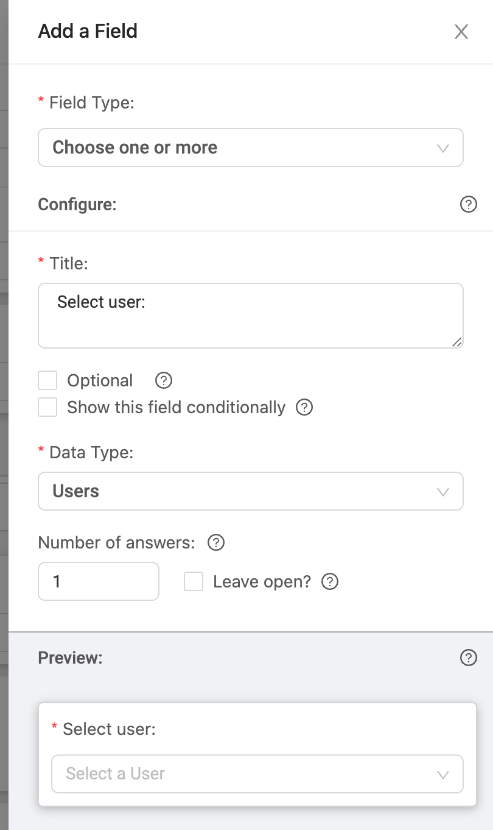Image resolution: width=493 pixels, height=830 pixels.
Task: Click into the Title text area
Action: [x=251, y=316]
